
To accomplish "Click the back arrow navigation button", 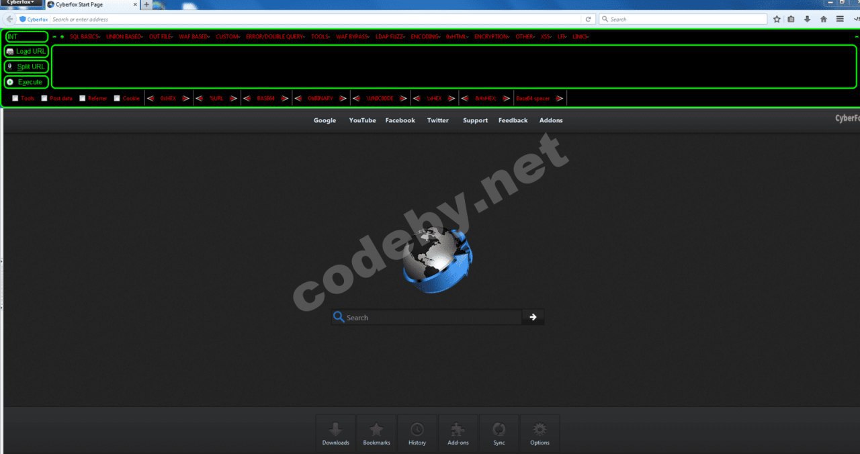I will [10, 19].
